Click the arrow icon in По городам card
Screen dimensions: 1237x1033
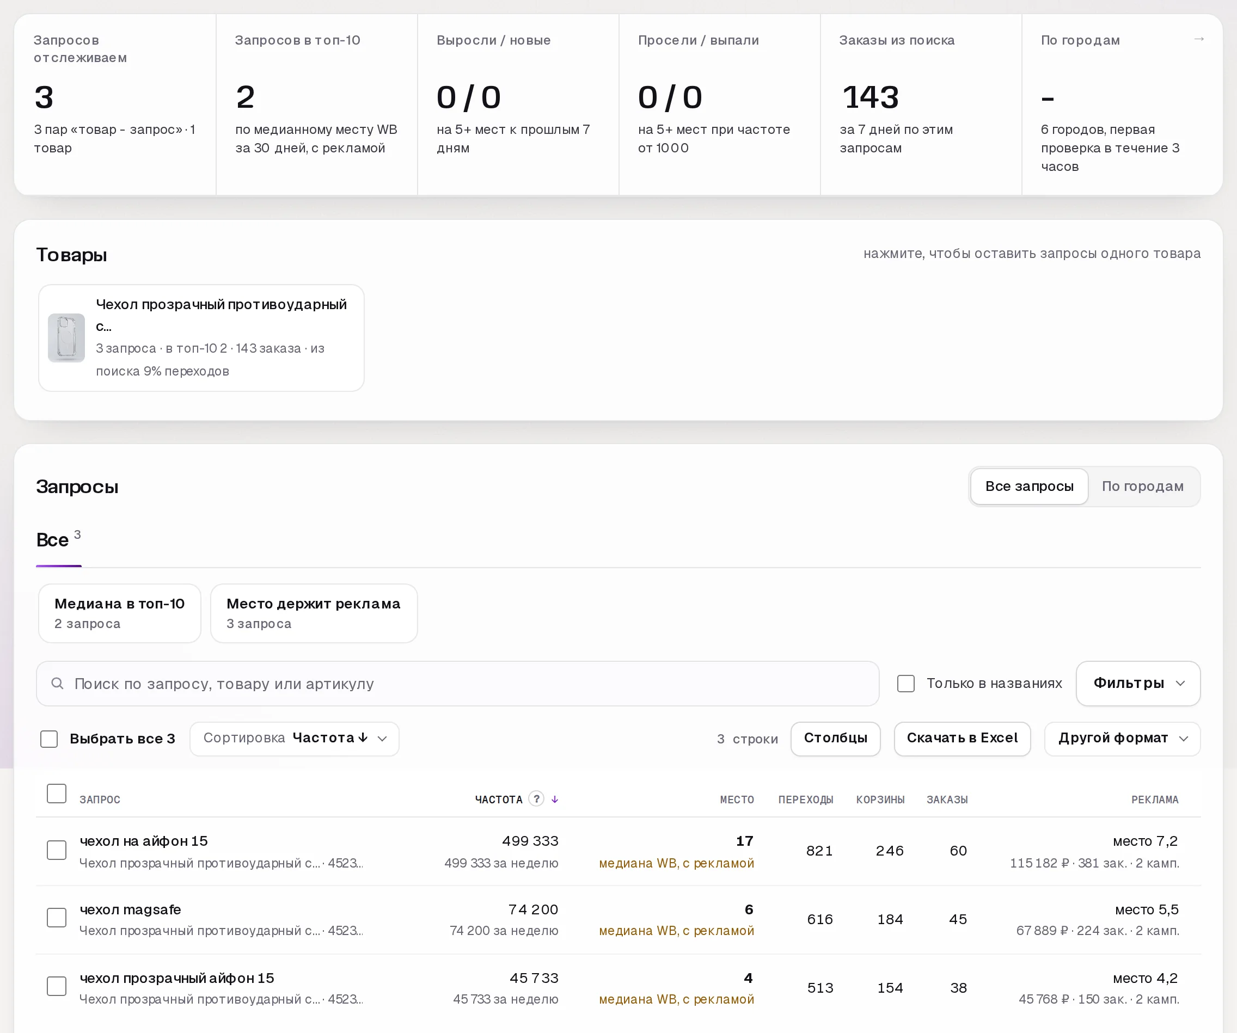1199,39
